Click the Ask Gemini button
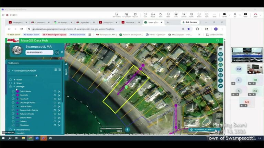 190,22
